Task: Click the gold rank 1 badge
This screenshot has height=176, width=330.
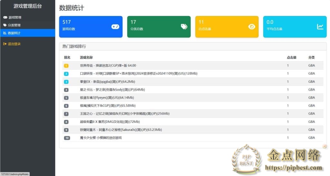Action: (x=66, y=66)
